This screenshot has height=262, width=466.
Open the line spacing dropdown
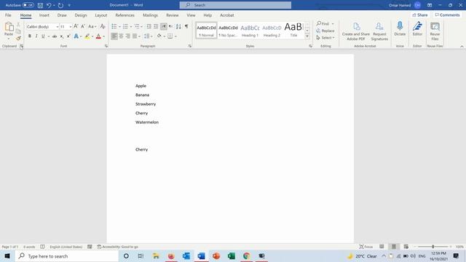coord(148,36)
